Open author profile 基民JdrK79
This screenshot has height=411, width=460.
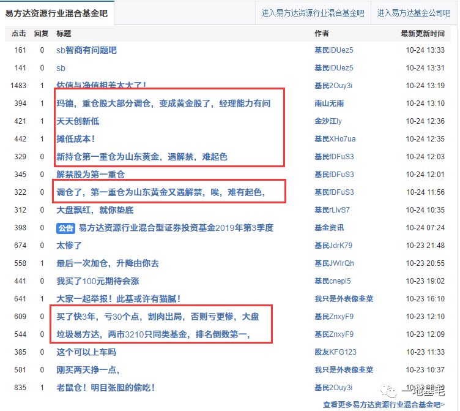point(333,245)
